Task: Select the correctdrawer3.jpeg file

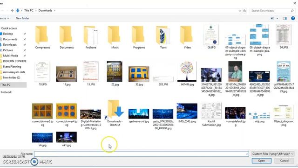Action: 42,115
